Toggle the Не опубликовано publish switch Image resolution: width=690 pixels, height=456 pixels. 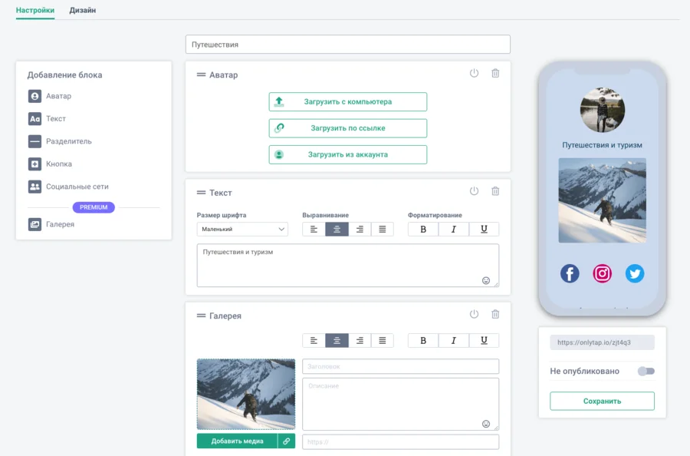pos(646,371)
